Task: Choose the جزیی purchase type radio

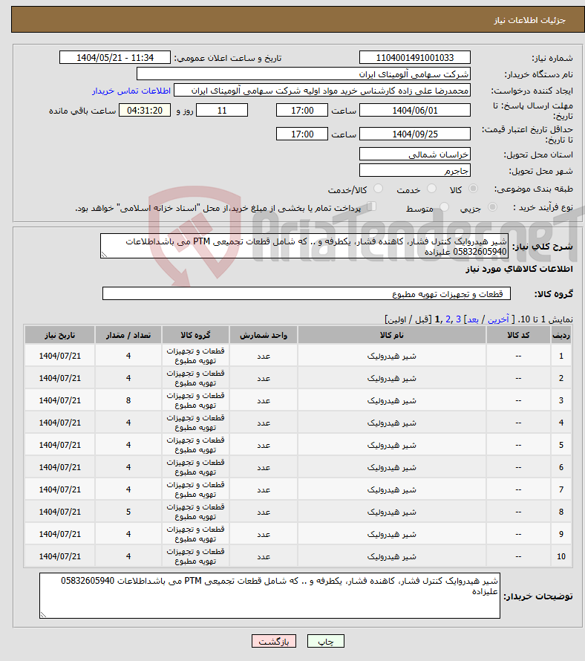Action: [492, 207]
